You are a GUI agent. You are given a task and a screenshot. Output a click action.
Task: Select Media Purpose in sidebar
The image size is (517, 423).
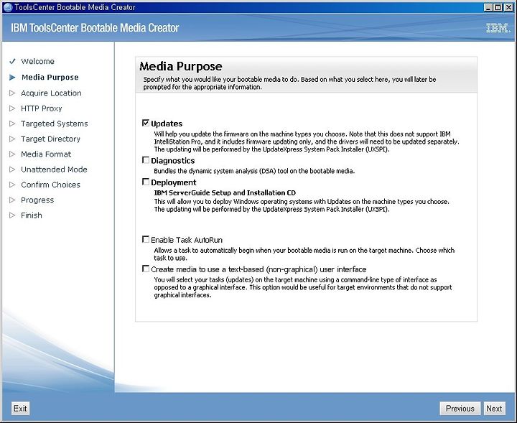point(50,77)
